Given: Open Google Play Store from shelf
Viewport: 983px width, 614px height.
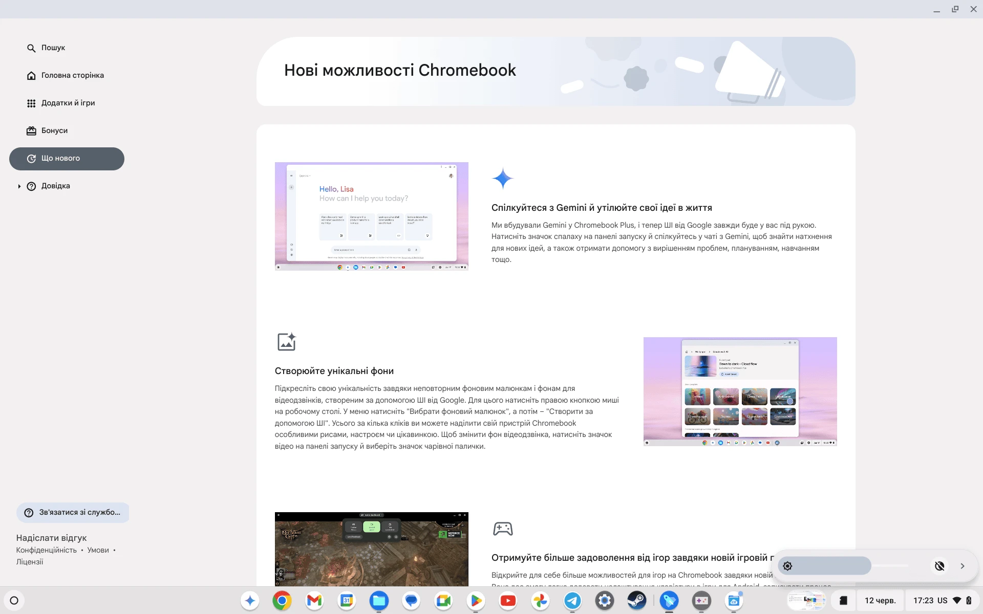Looking at the screenshot, I should (476, 601).
